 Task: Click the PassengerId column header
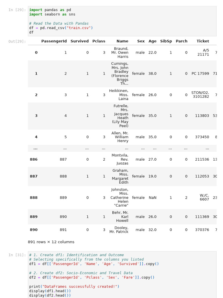click(x=54, y=41)
